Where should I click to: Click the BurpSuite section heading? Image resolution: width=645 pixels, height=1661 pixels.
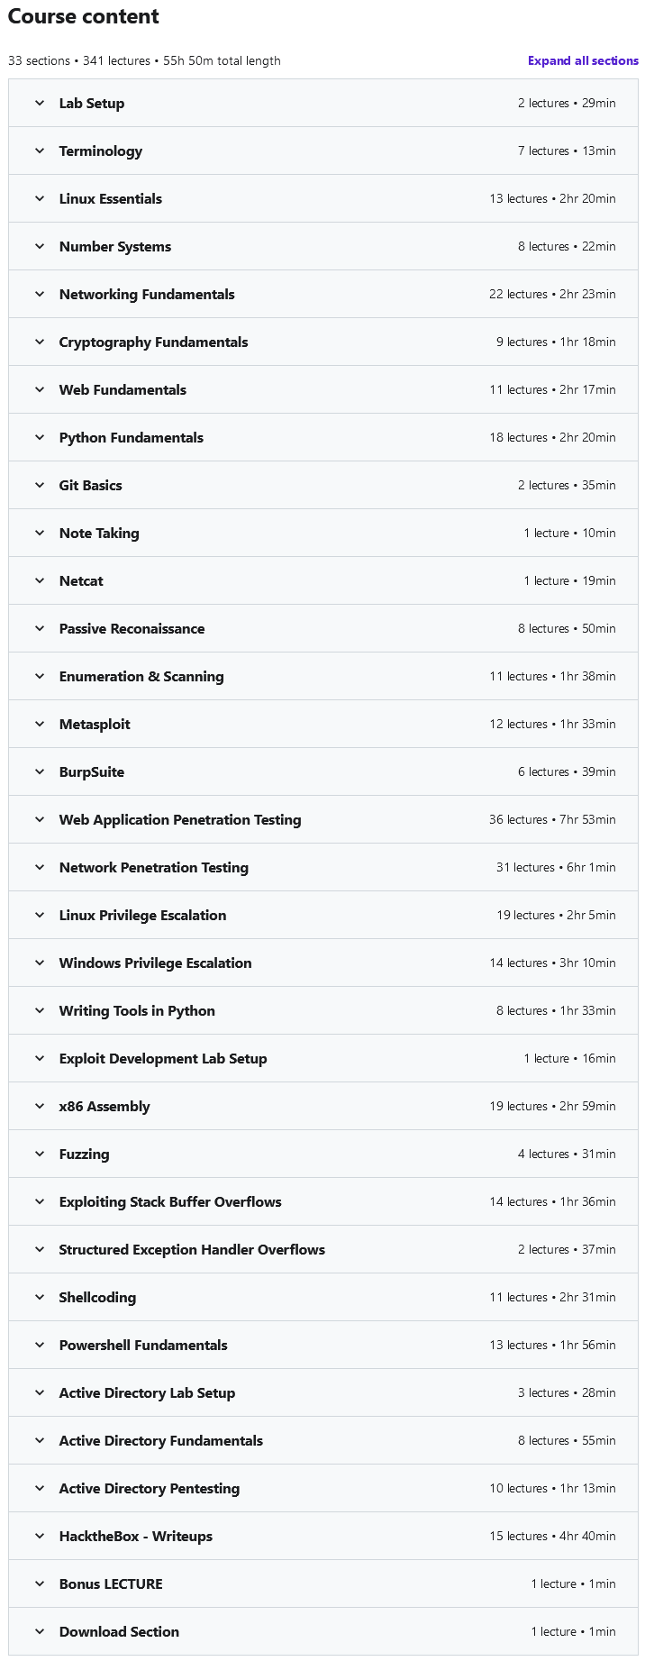pyautogui.click(x=92, y=771)
